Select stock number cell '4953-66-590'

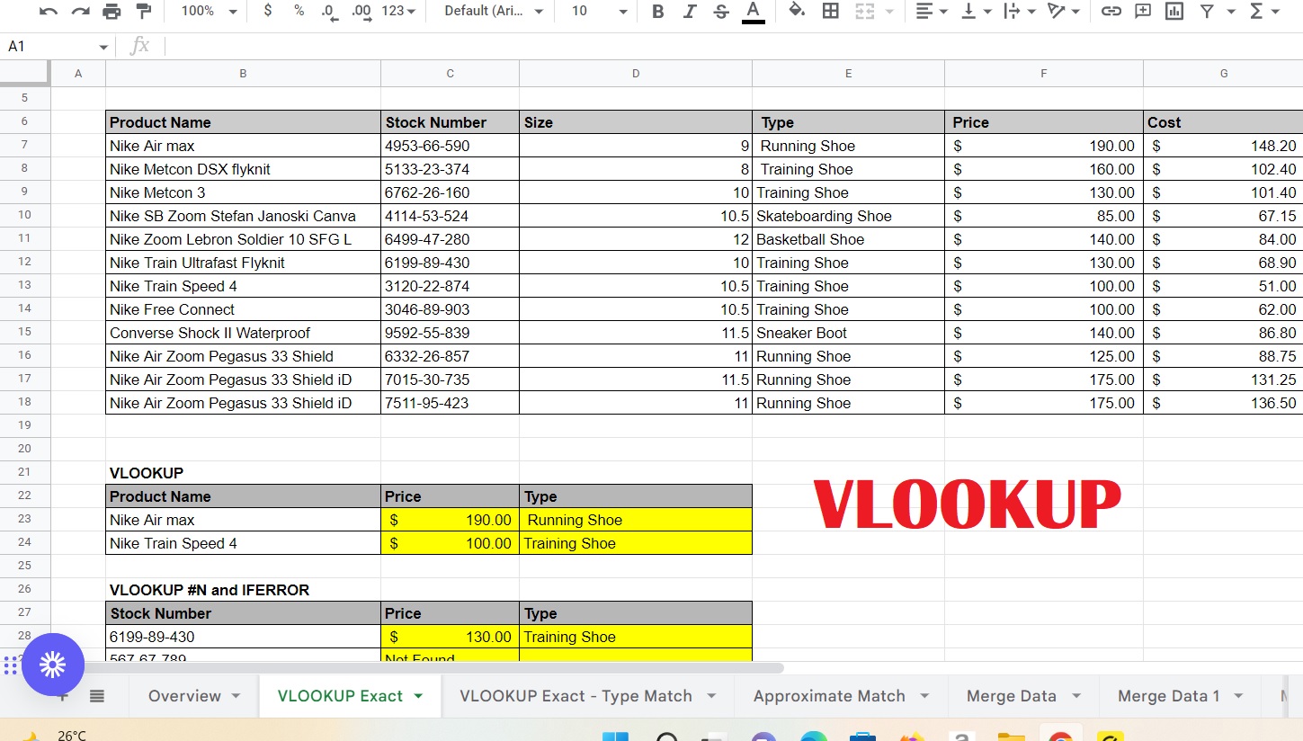click(450, 146)
